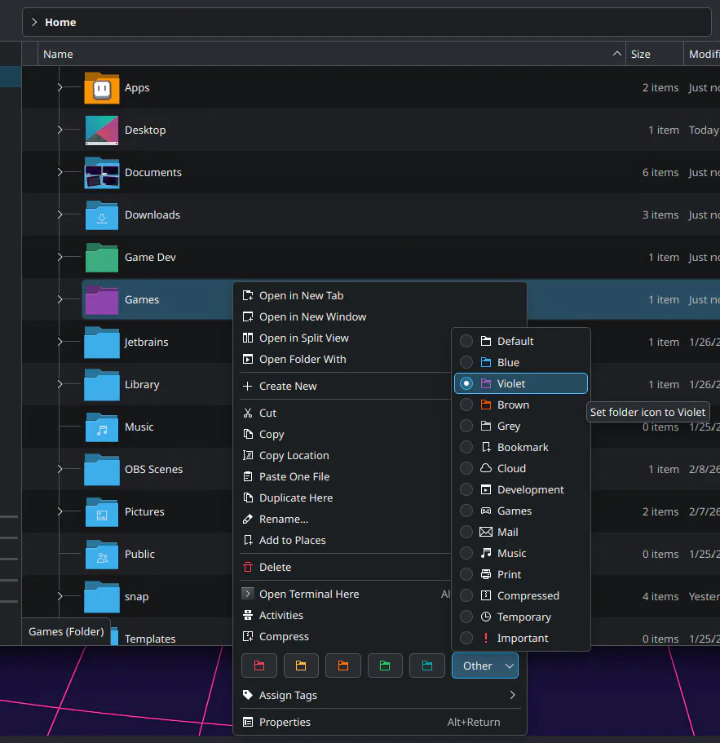Expand the Downloads folder tree arrow
The height and width of the screenshot is (743, 720).
point(60,215)
